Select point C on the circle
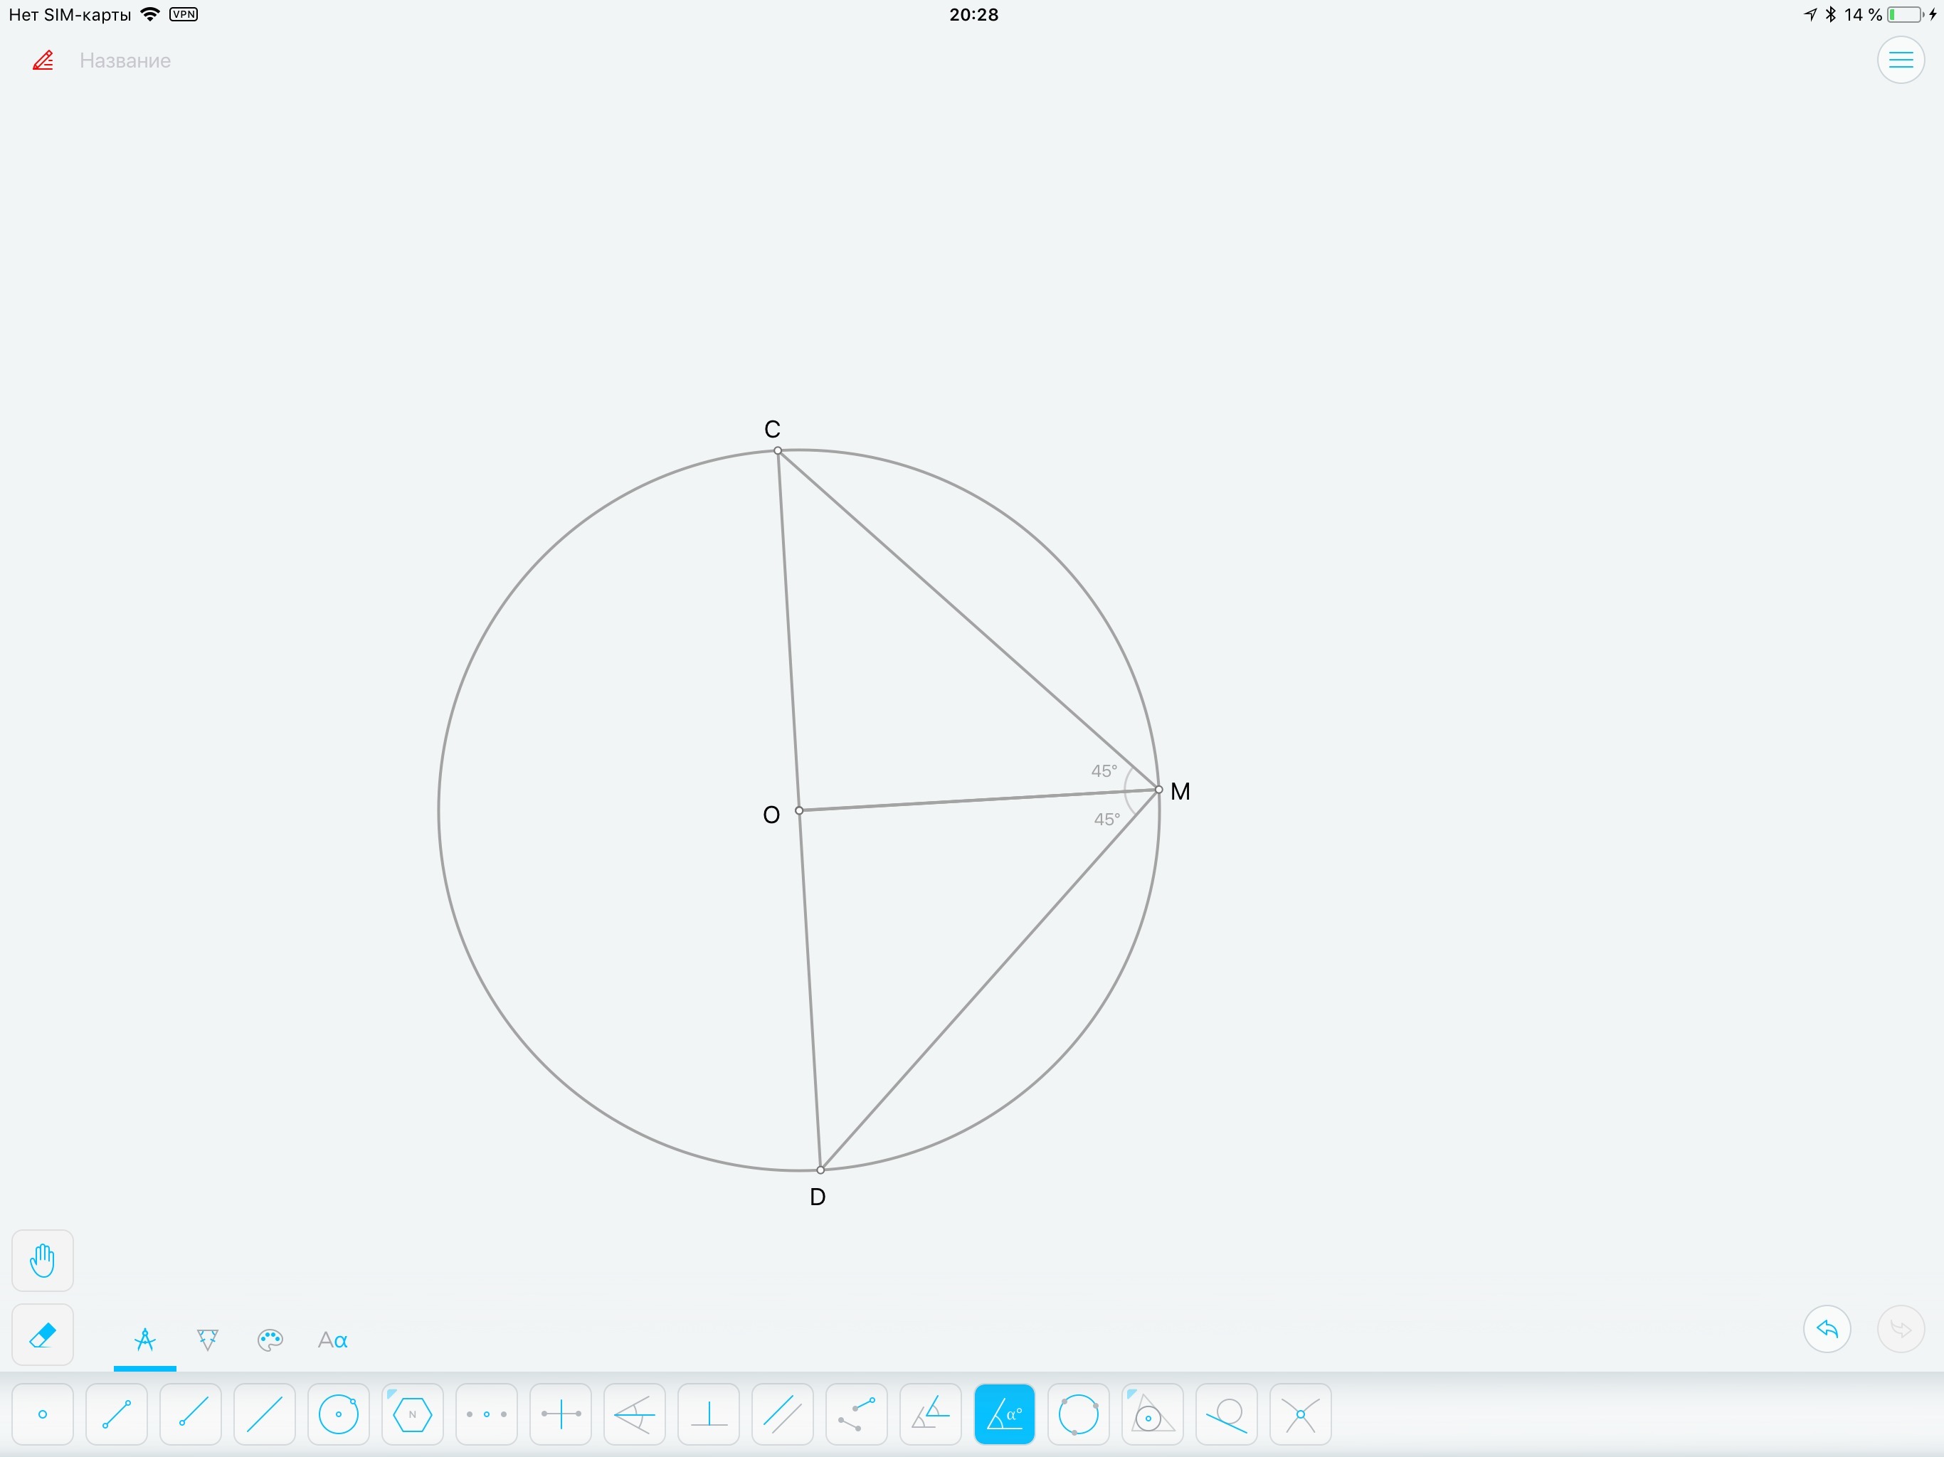Viewport: 1944px width, 1457px height. 778,451
